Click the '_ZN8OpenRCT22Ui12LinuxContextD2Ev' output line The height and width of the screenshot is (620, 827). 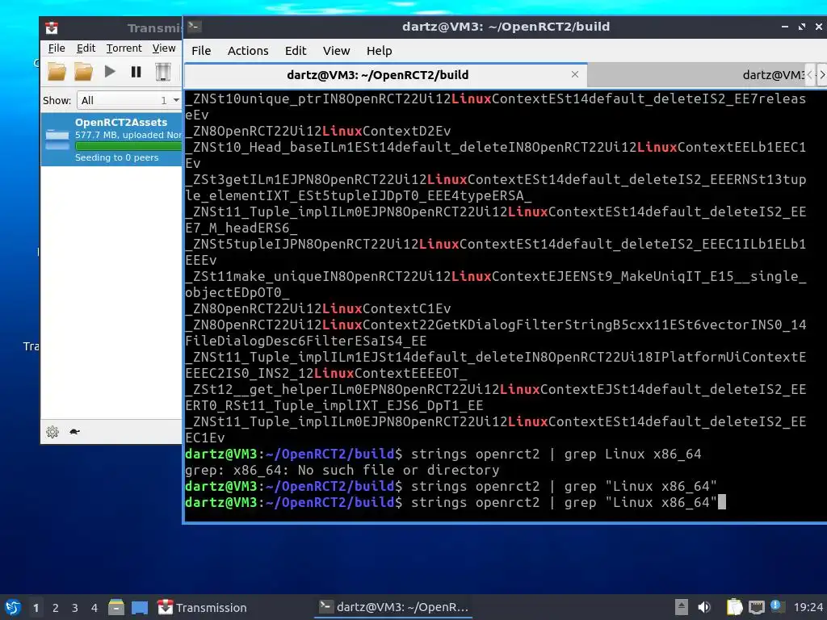click(x=317, y=131)
